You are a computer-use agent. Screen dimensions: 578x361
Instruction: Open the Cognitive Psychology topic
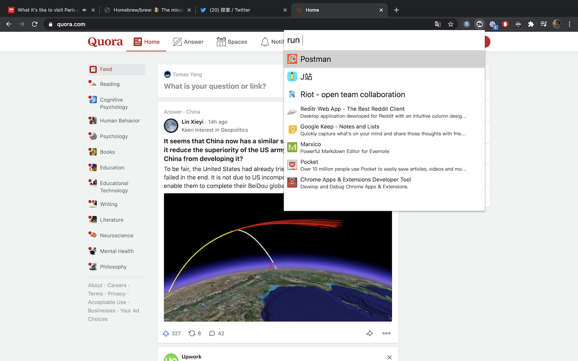pyautogui.click(x=113, y=103)
